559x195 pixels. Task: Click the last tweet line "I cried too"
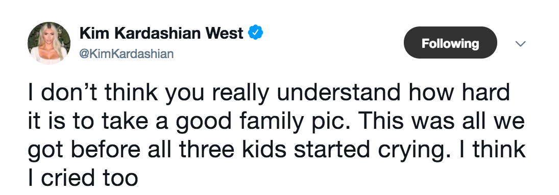[83, 178]
